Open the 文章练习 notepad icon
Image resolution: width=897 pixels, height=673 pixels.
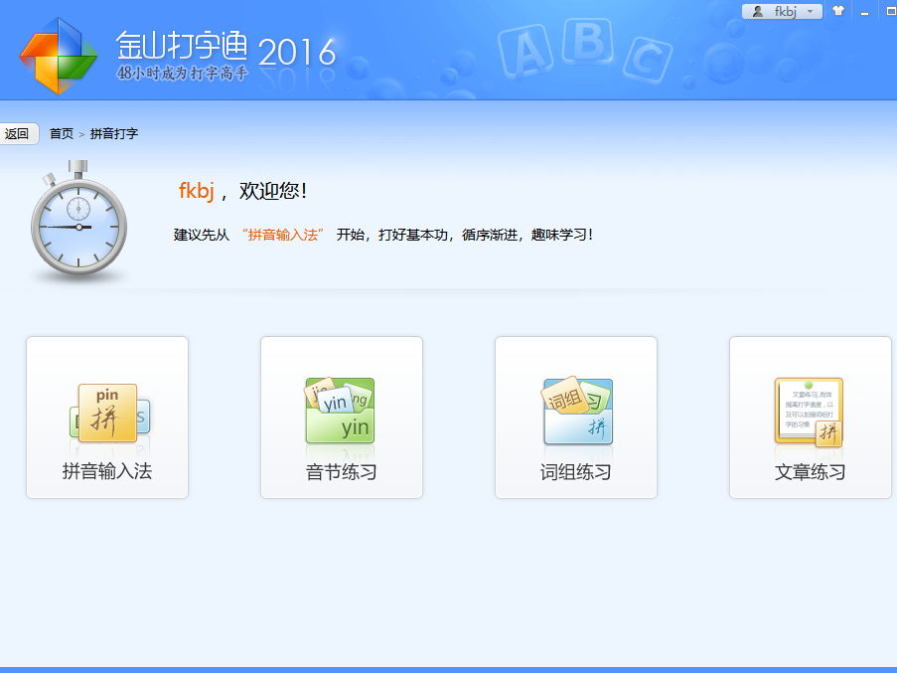(x=809, y=412)
